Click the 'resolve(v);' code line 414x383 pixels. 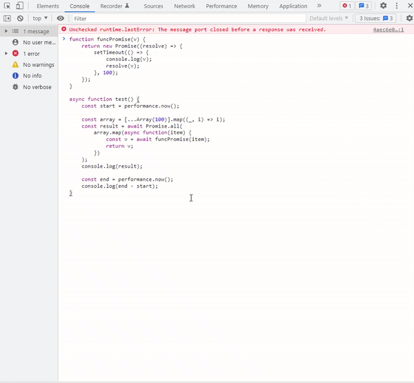[x=123, y=66]
